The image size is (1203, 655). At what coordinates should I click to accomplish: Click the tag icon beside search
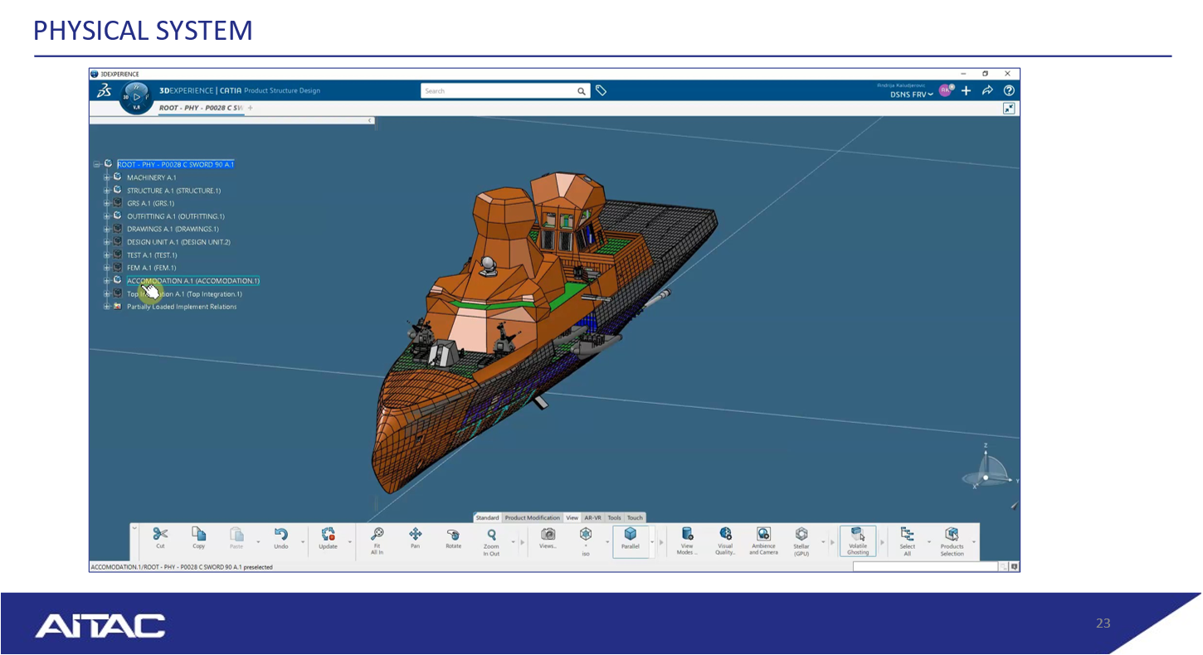coord(601,91)
